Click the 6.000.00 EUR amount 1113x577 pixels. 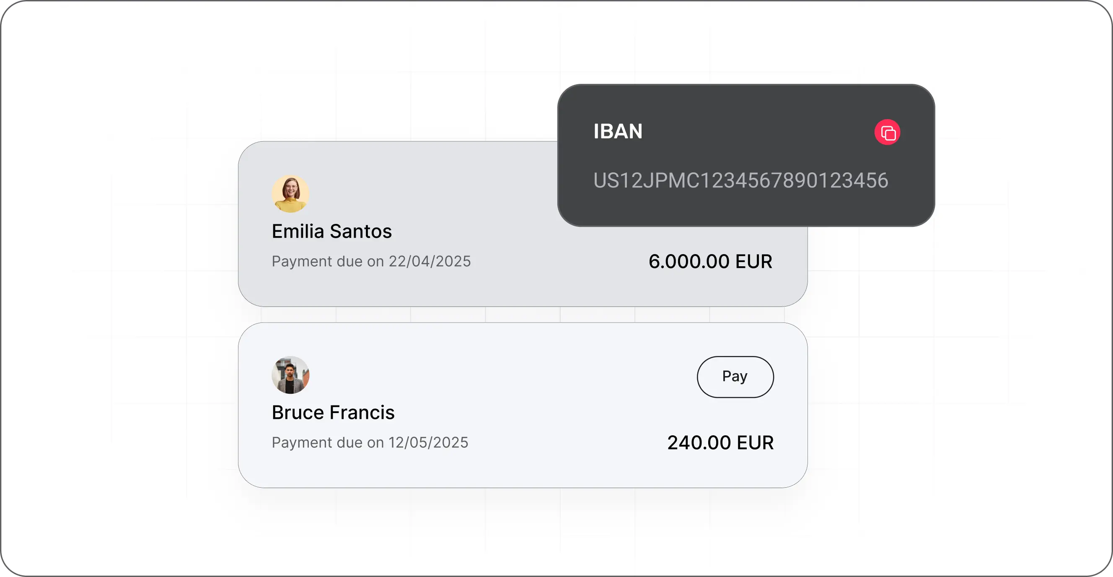pos(710,262)
